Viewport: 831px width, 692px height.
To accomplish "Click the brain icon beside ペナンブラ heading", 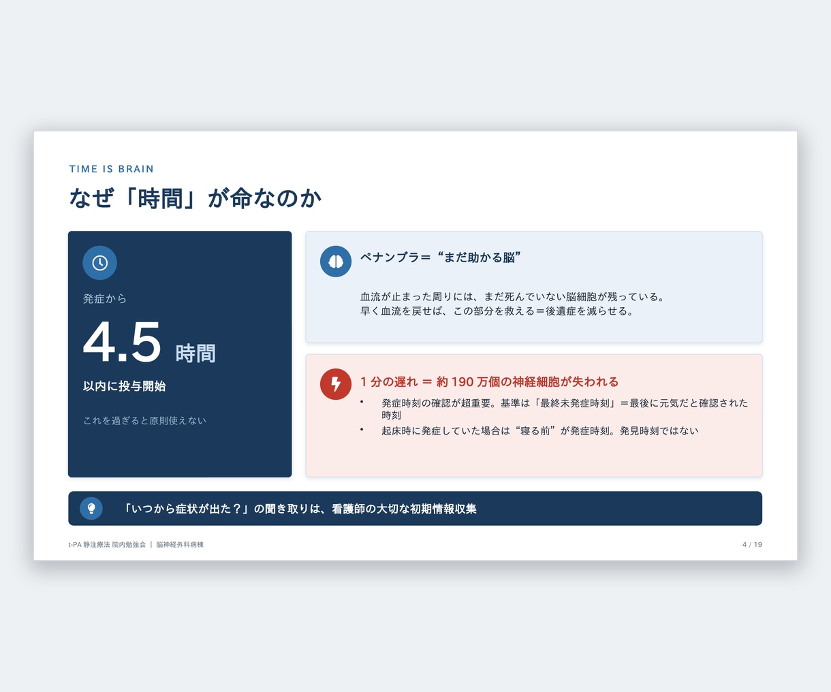I will 336,261.
